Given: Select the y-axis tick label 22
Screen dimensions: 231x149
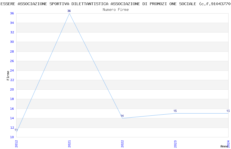Looking at the screenshot, I should 12,80.
